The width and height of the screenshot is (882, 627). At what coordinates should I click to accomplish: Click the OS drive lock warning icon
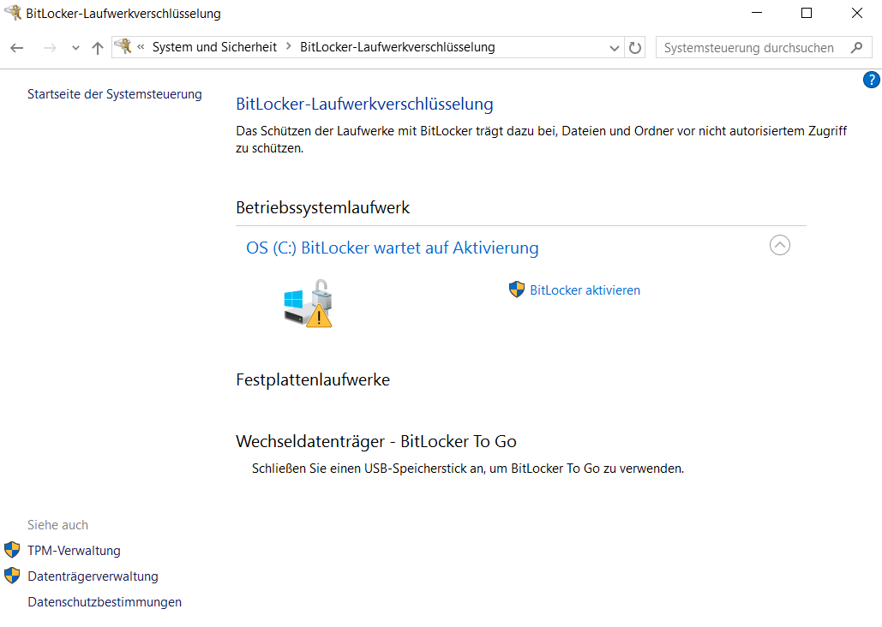pyautogui.click(x=309, y=304)
